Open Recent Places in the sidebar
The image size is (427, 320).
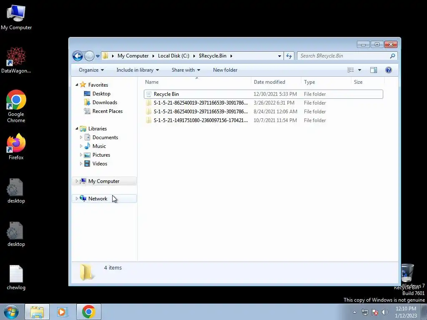[x=107, y=111]
